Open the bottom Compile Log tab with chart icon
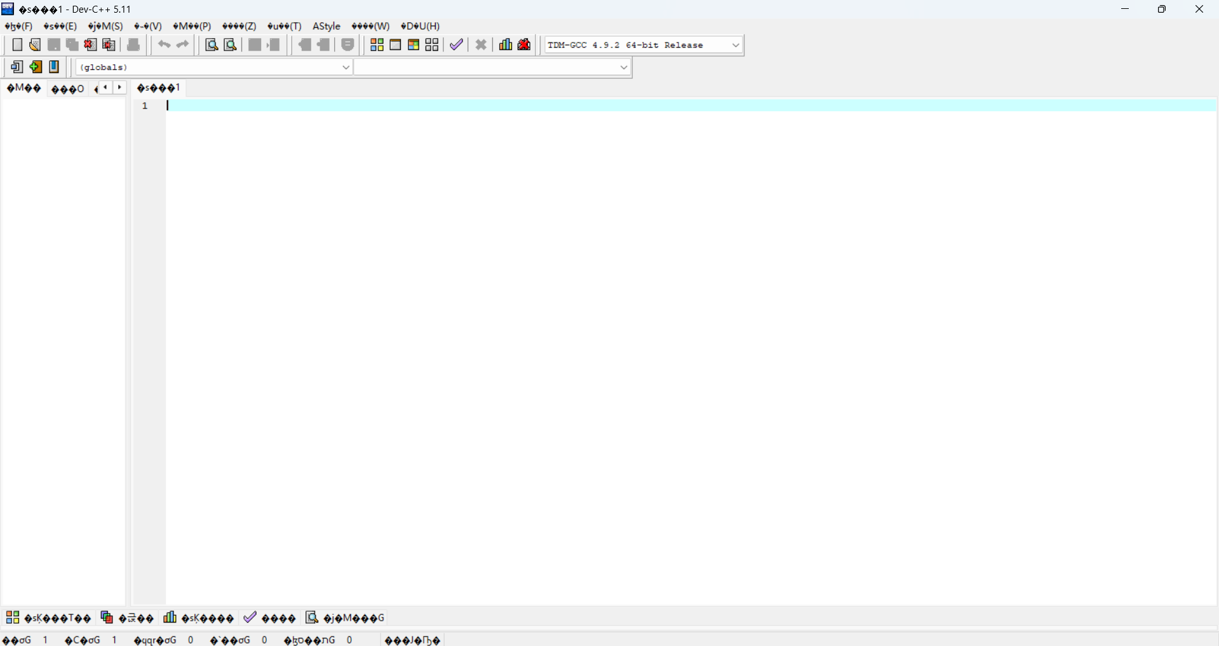Viewport: 1219px width, 646px height. tap(199, 617)
